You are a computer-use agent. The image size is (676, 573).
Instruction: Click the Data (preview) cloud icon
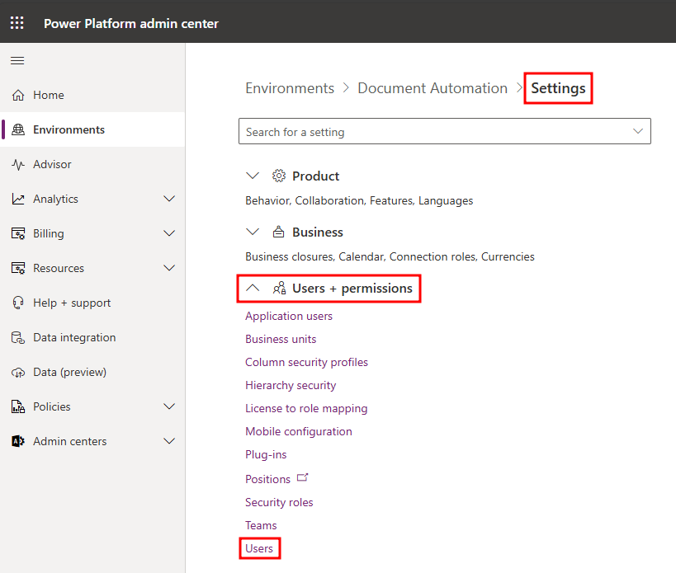[18, 373]
